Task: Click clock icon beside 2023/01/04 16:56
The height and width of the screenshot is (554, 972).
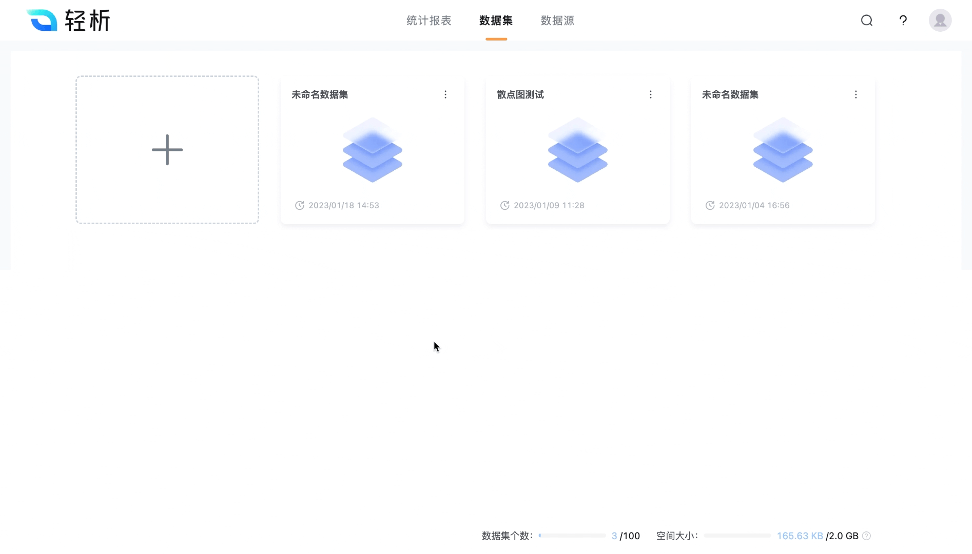Action: (710, 205)
